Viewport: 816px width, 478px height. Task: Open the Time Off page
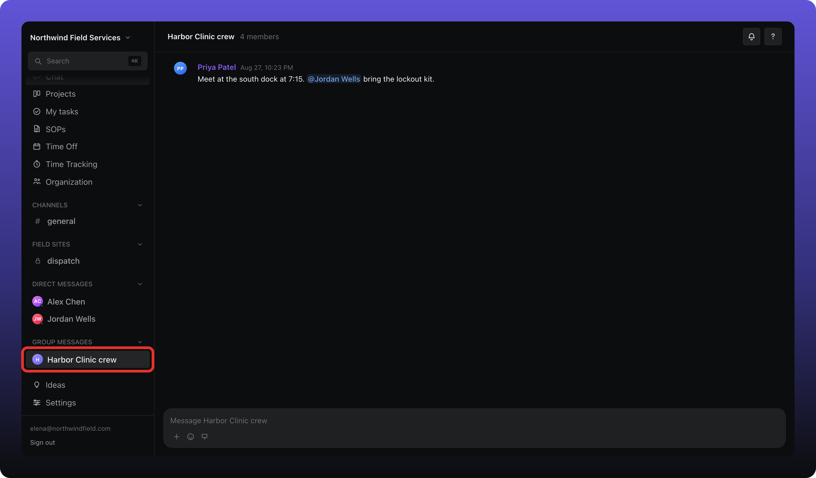click(x=88, y=147)
